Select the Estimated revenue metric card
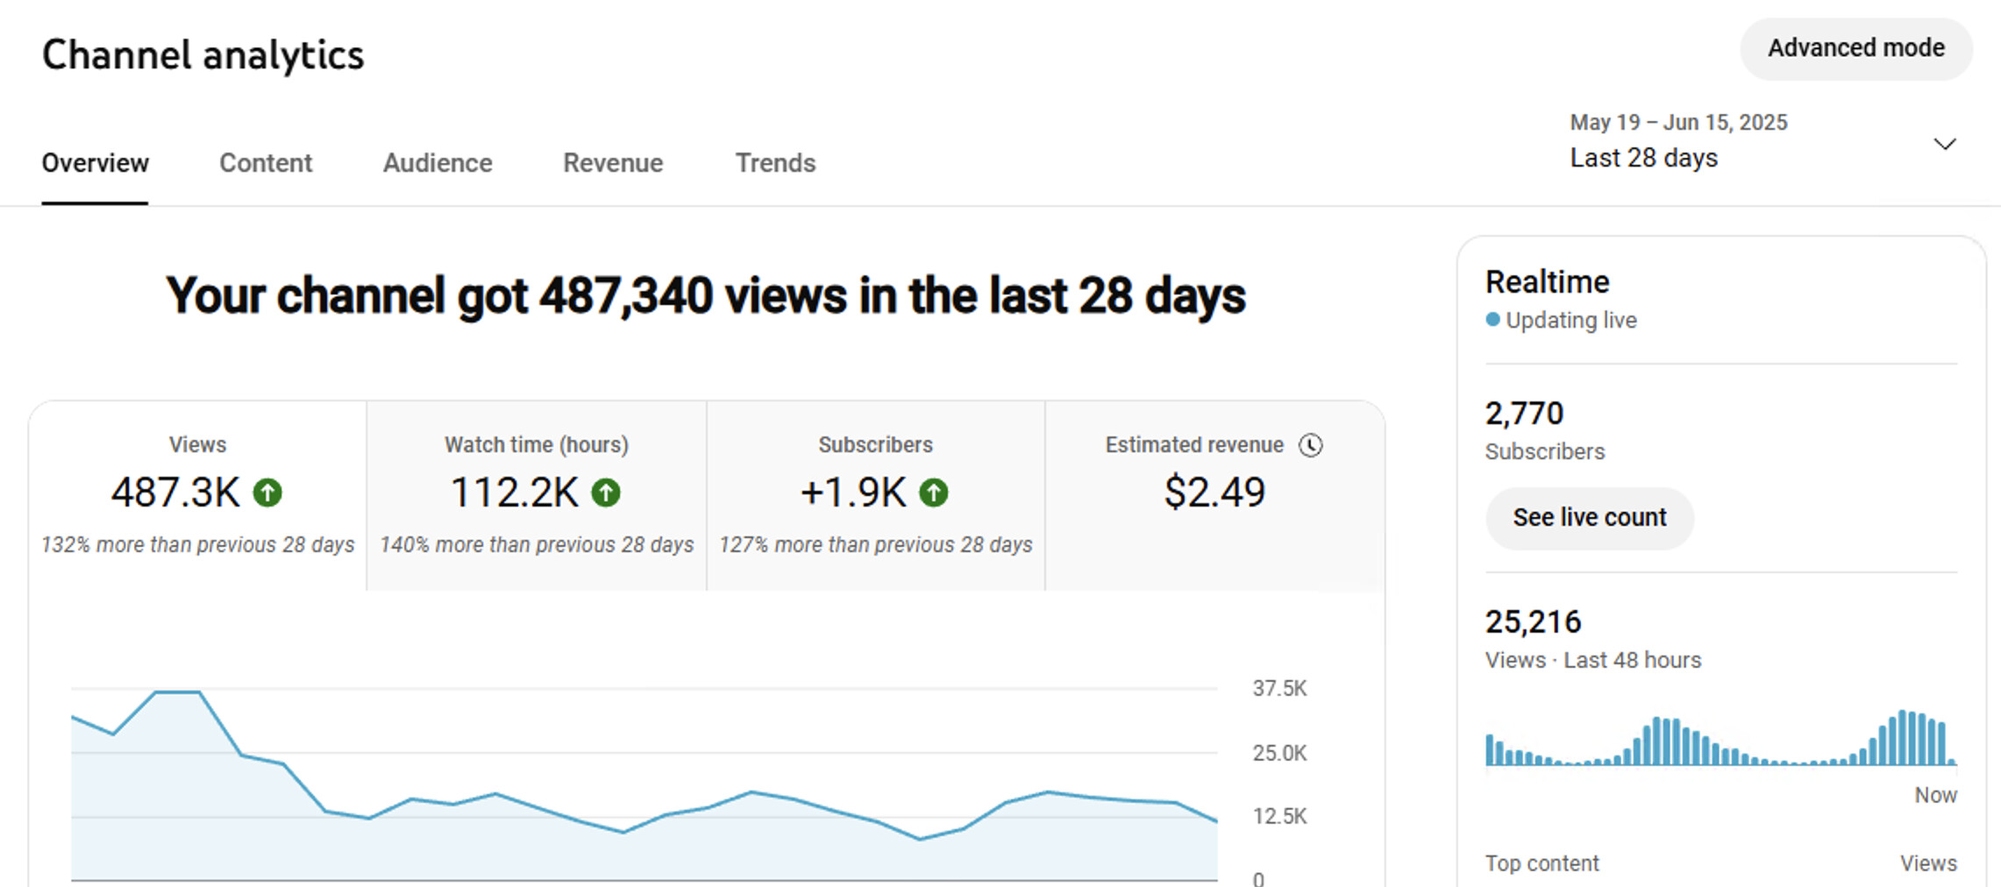Image resolution: width=2001 pixels, height=887 pixels. (x=1214, y=495)
